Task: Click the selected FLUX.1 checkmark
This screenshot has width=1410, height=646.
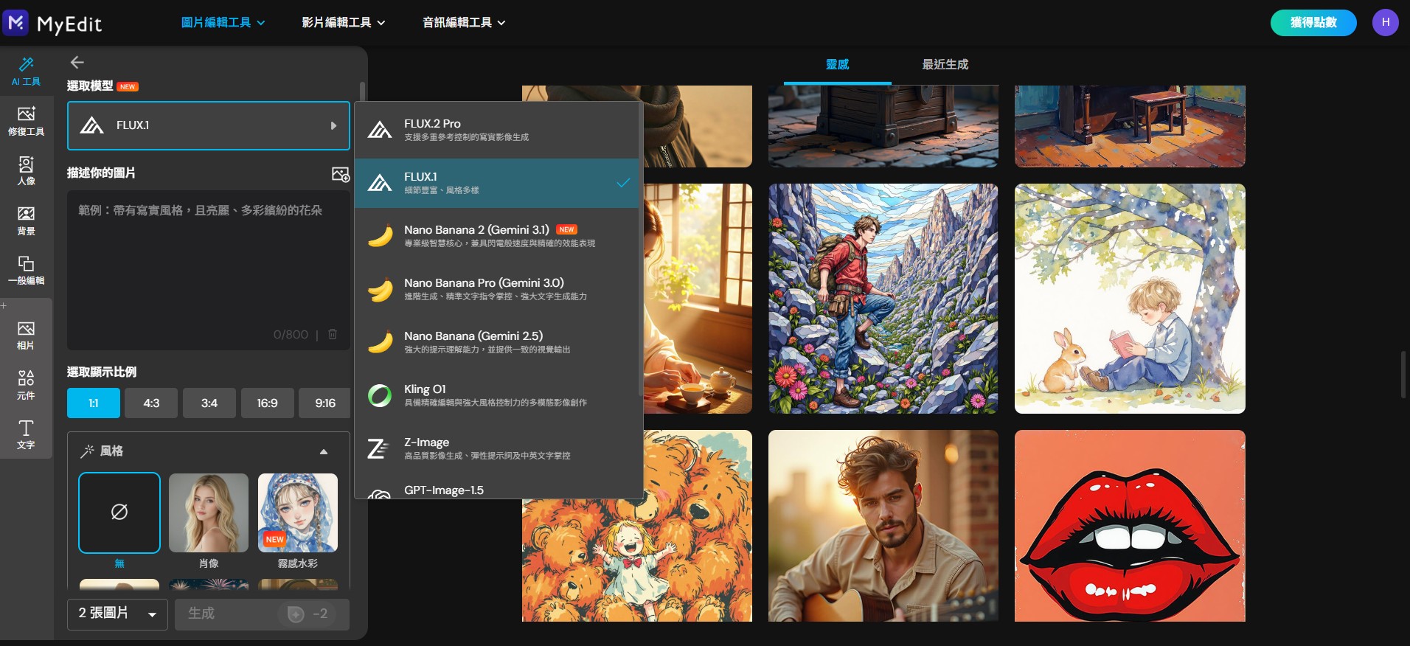Action: pos(623,183)
